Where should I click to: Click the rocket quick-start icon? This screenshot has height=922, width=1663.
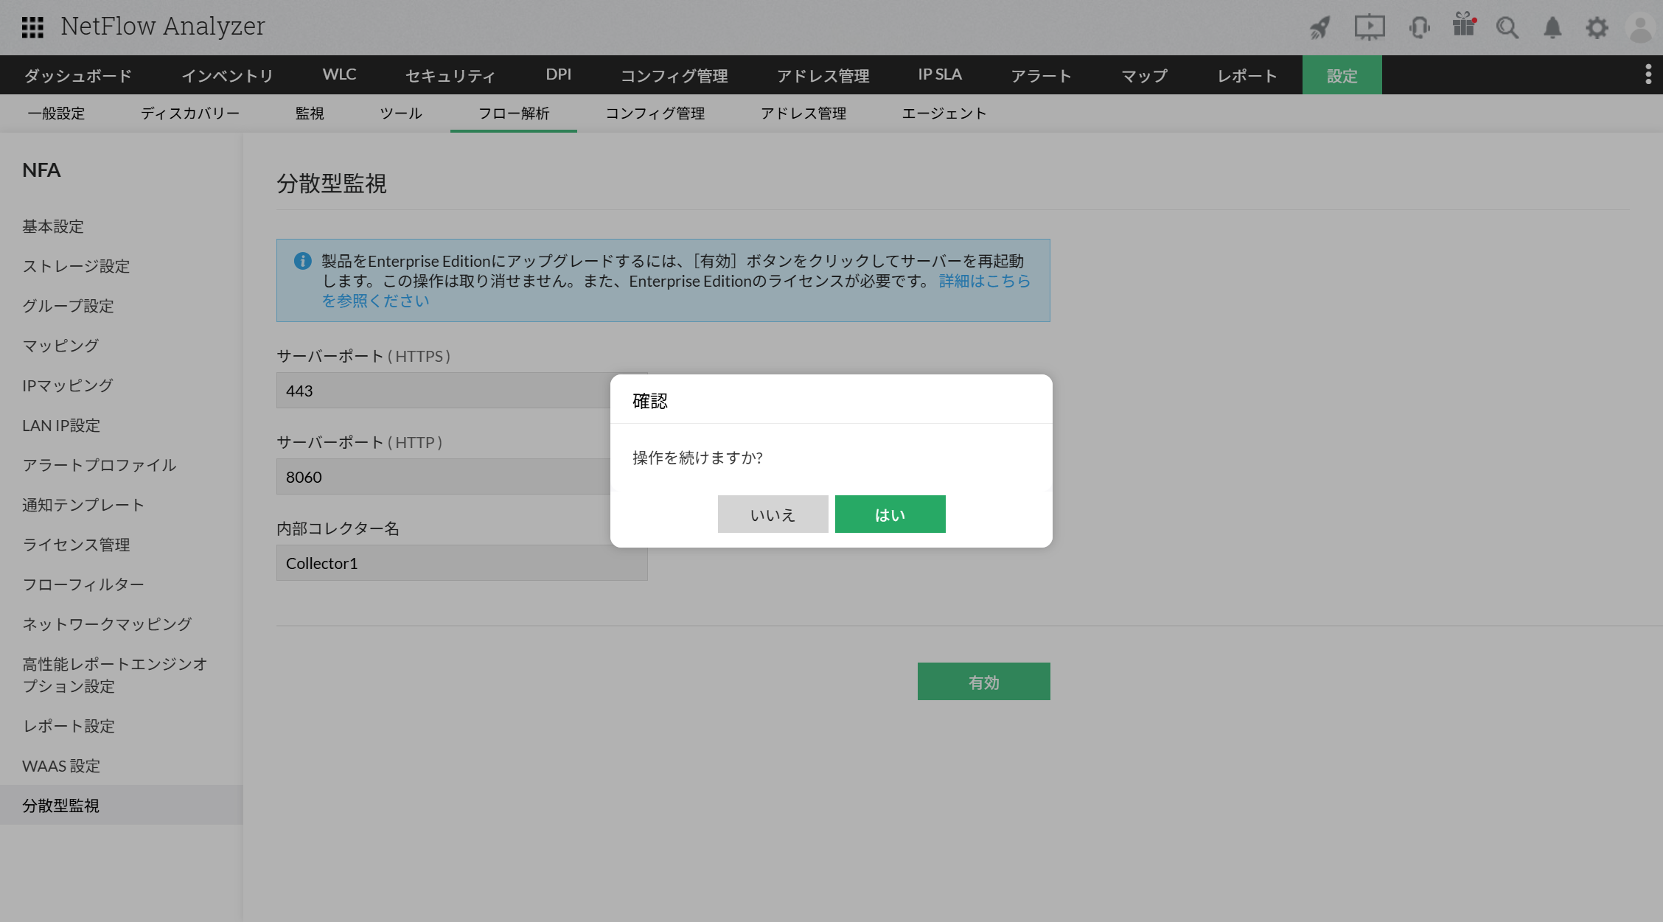(1319, 28)
